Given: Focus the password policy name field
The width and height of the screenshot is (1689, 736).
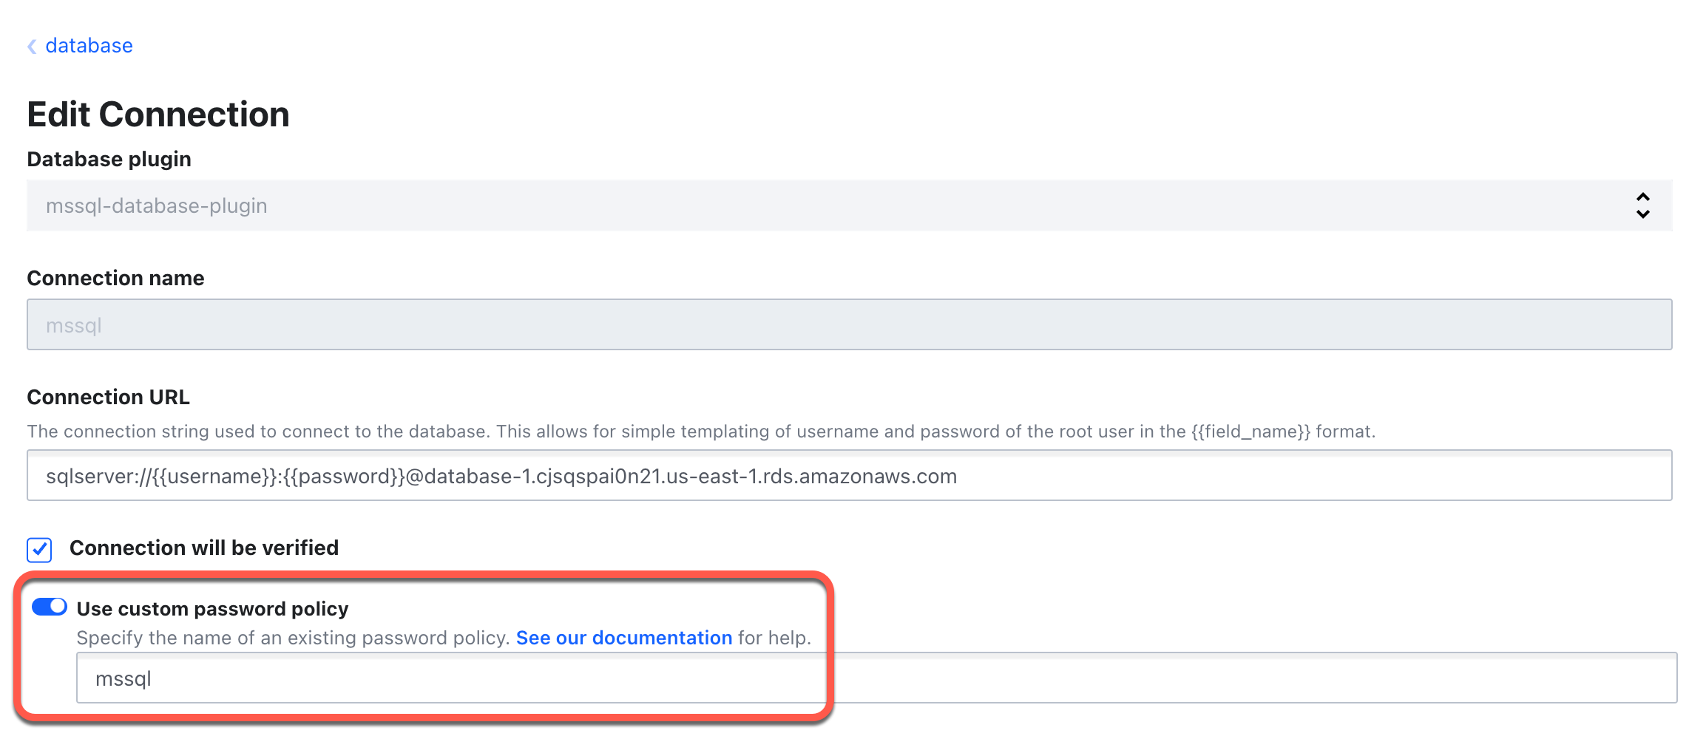Looking at the screenshot, I should [x=876, y=678].
